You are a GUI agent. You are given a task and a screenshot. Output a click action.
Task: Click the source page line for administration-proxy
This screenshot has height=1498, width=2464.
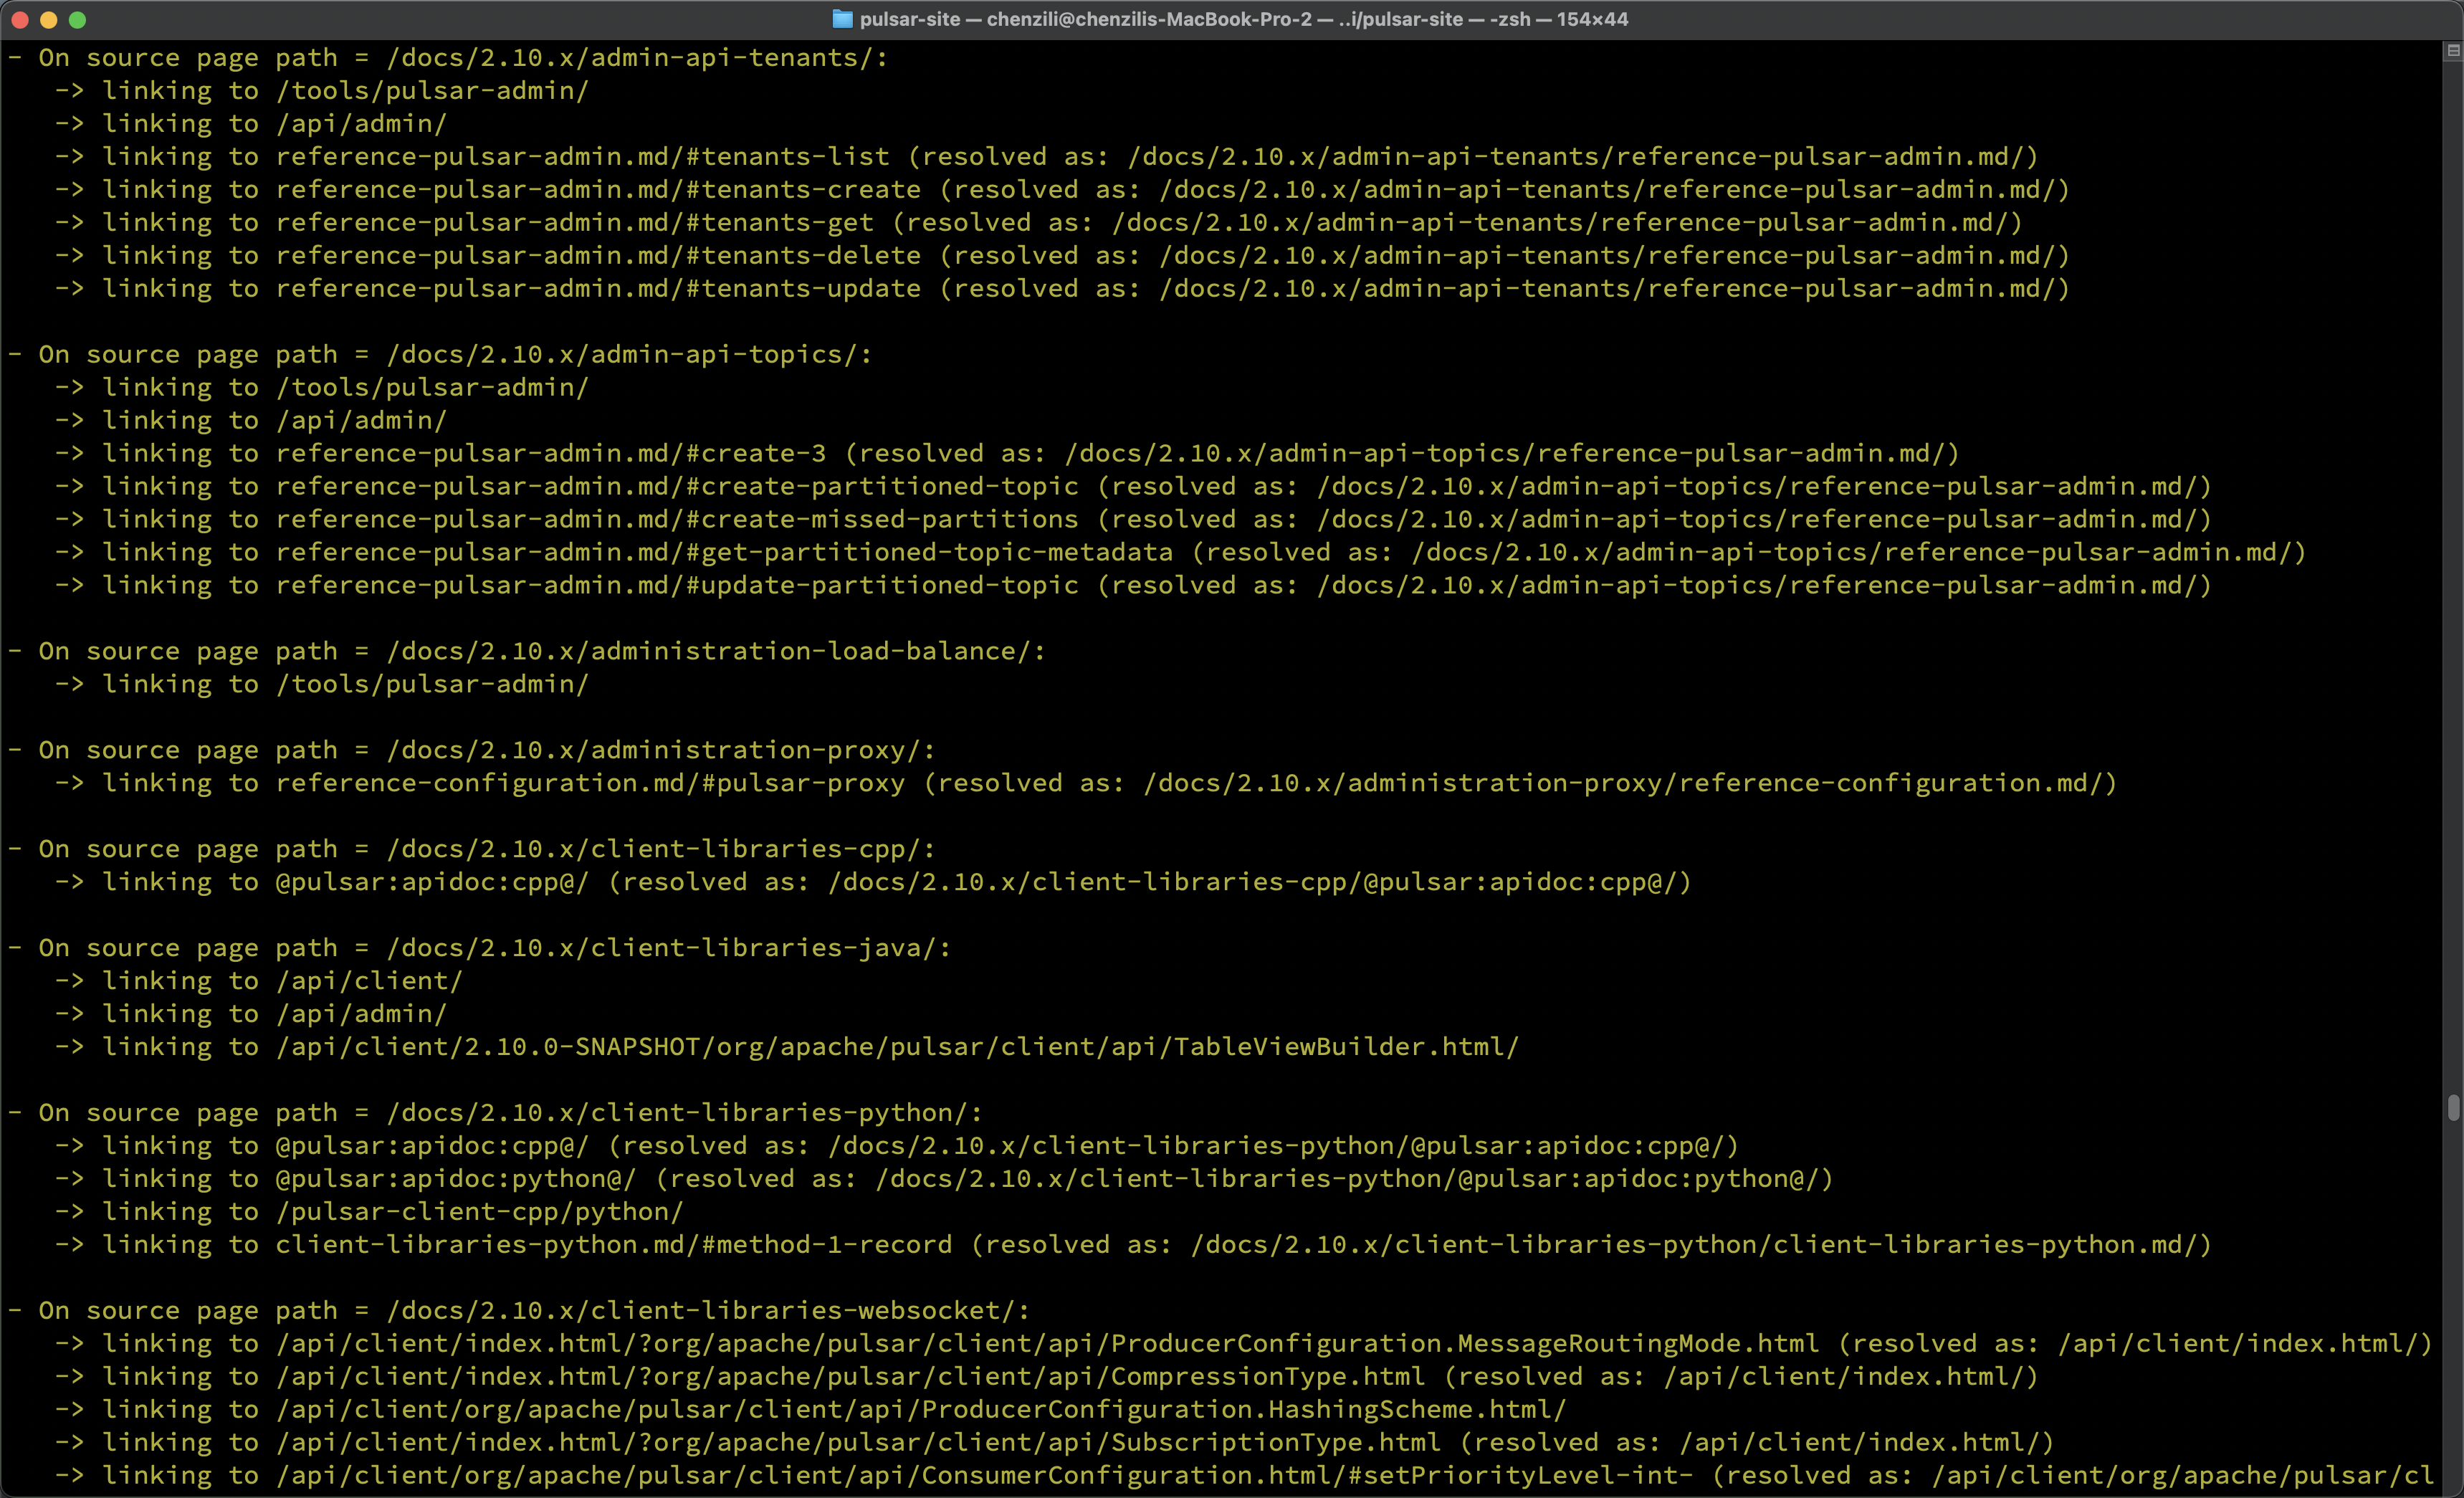tap(471, 750)
